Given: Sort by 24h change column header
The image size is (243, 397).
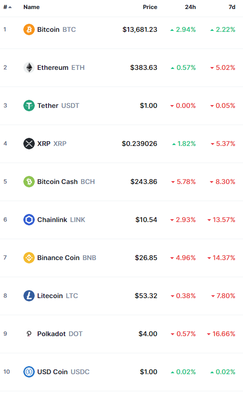Looking at the screenshot, I should tap(190, 7).
